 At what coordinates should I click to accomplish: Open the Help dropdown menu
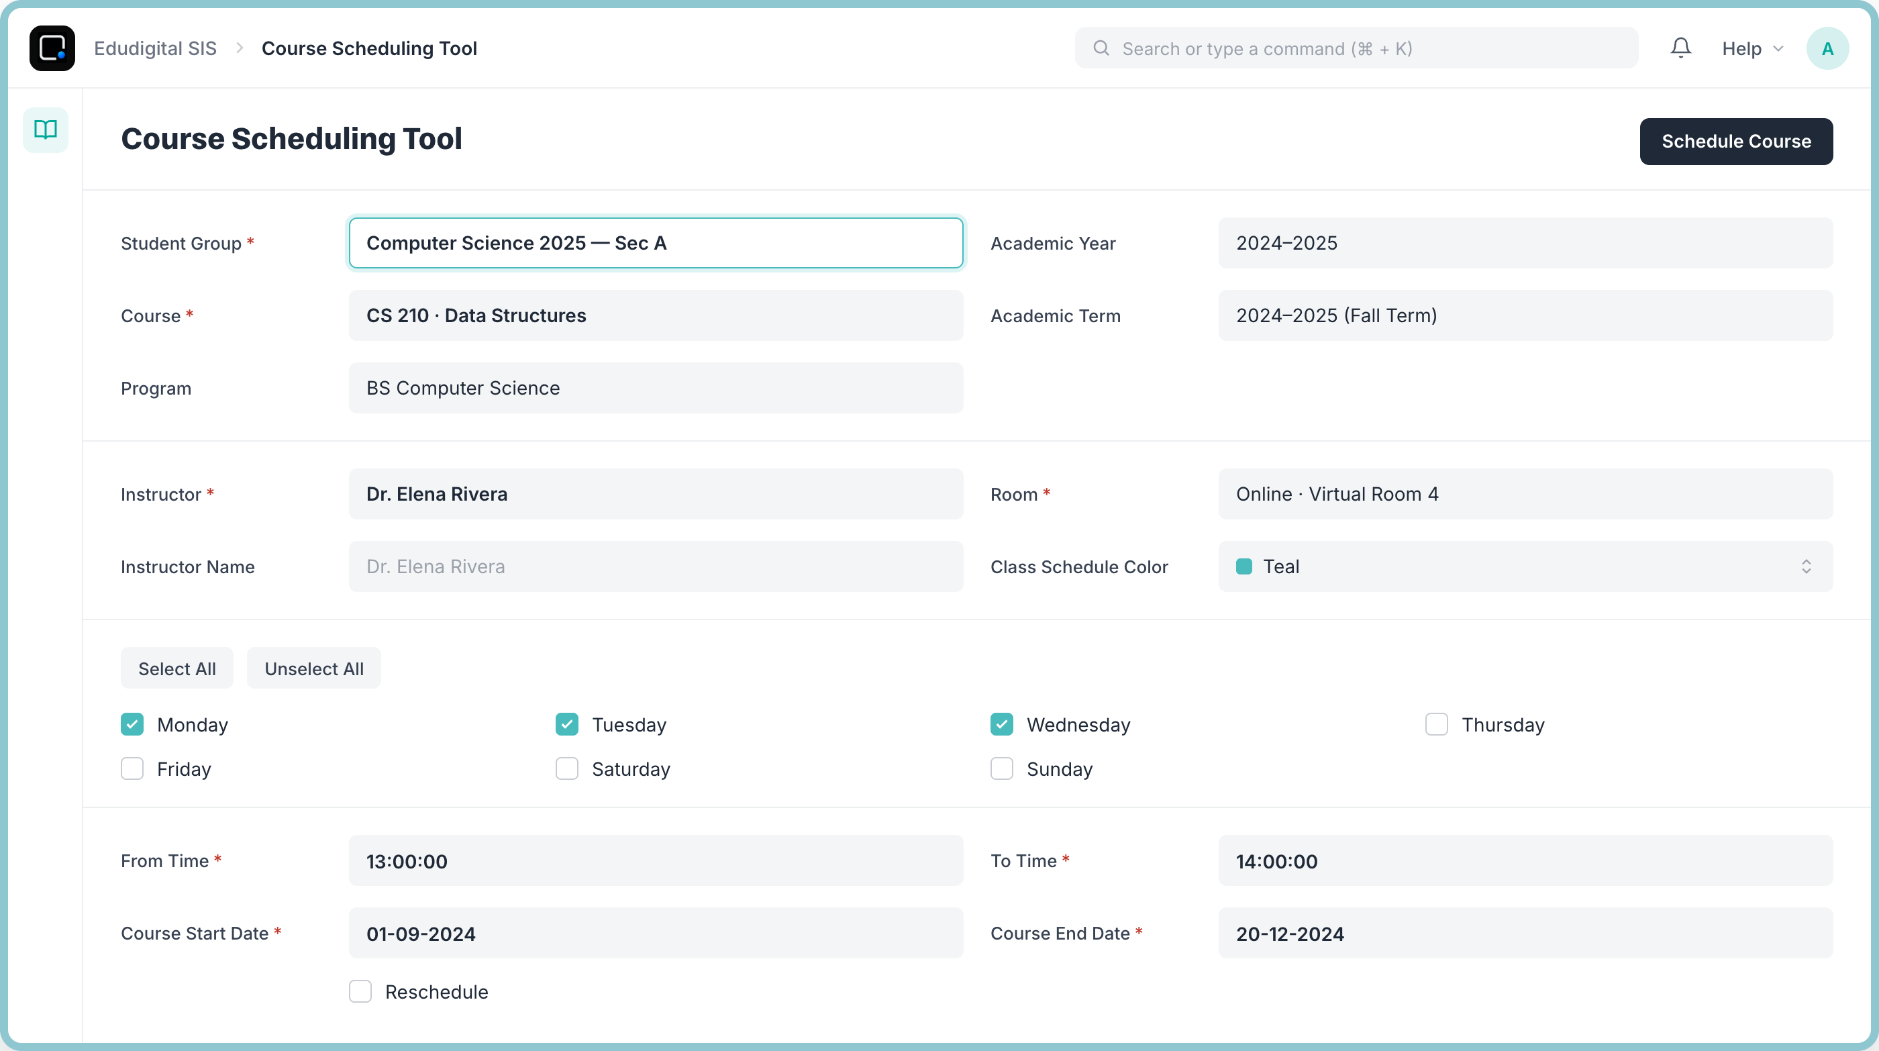(x=1752, y=48)
